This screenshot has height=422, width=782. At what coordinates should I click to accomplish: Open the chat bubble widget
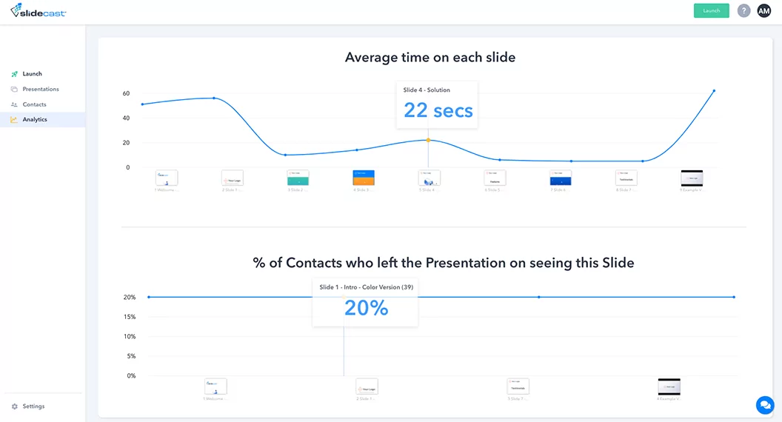tap(764, 405)
